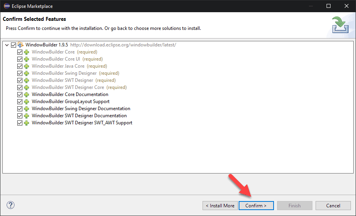Click plus icon beside GroupLayout Support
356x216 pixels.
point(27,102)
